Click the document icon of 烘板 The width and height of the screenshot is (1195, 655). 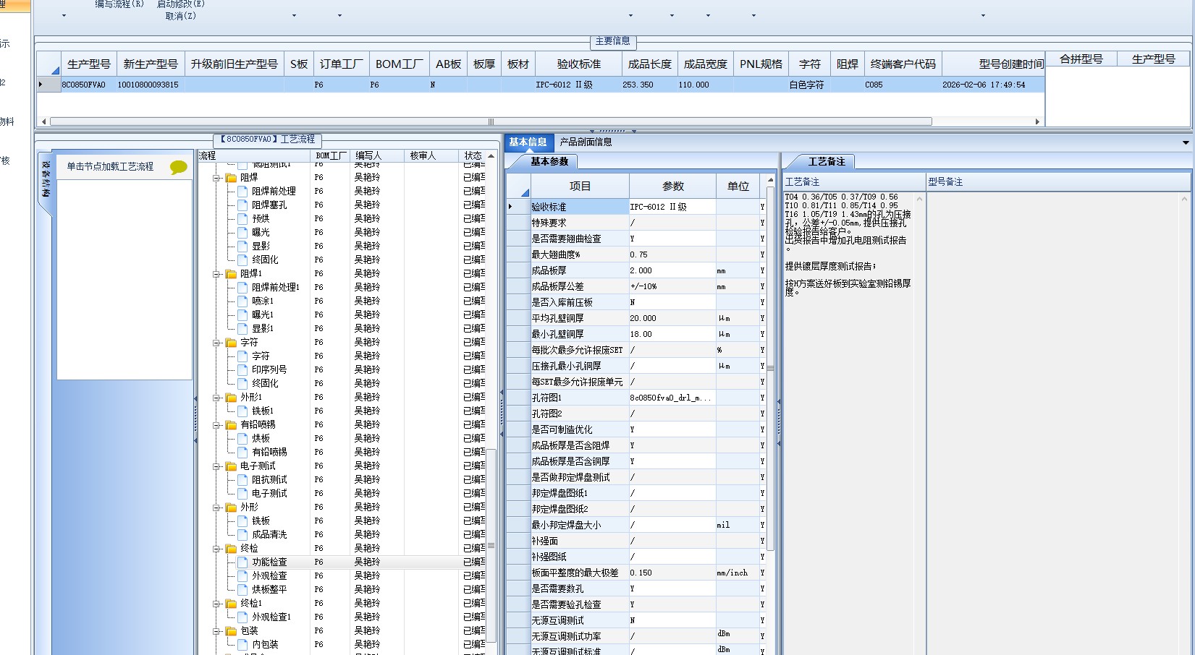tap(243, 439)
